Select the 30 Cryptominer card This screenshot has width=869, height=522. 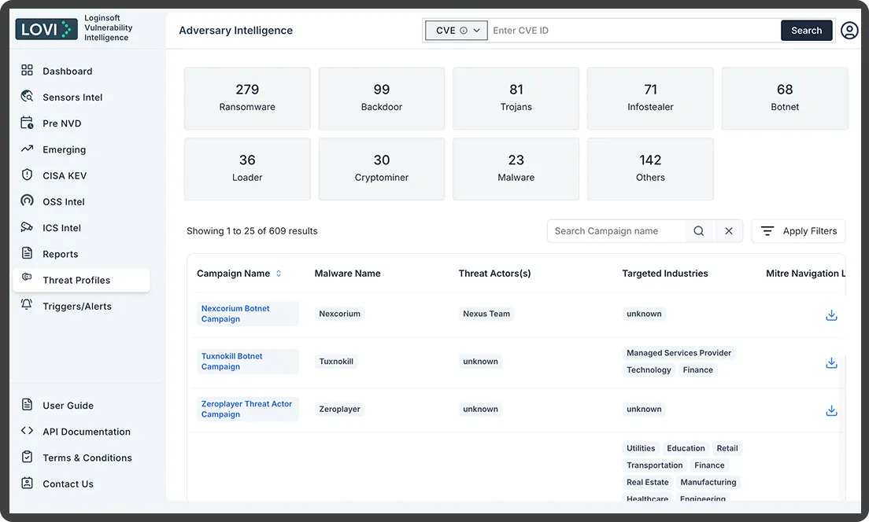point(381,169)
